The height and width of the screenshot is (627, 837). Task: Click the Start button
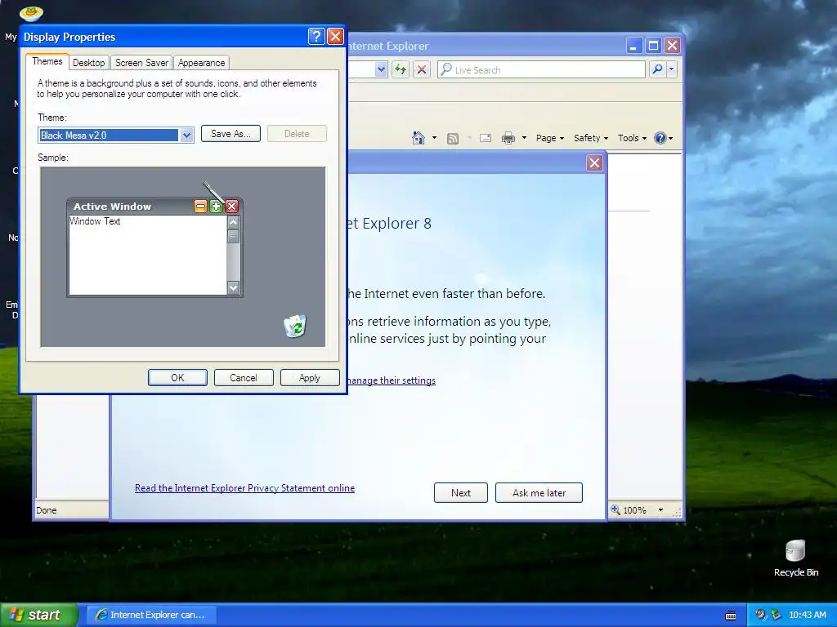point(39,615)
